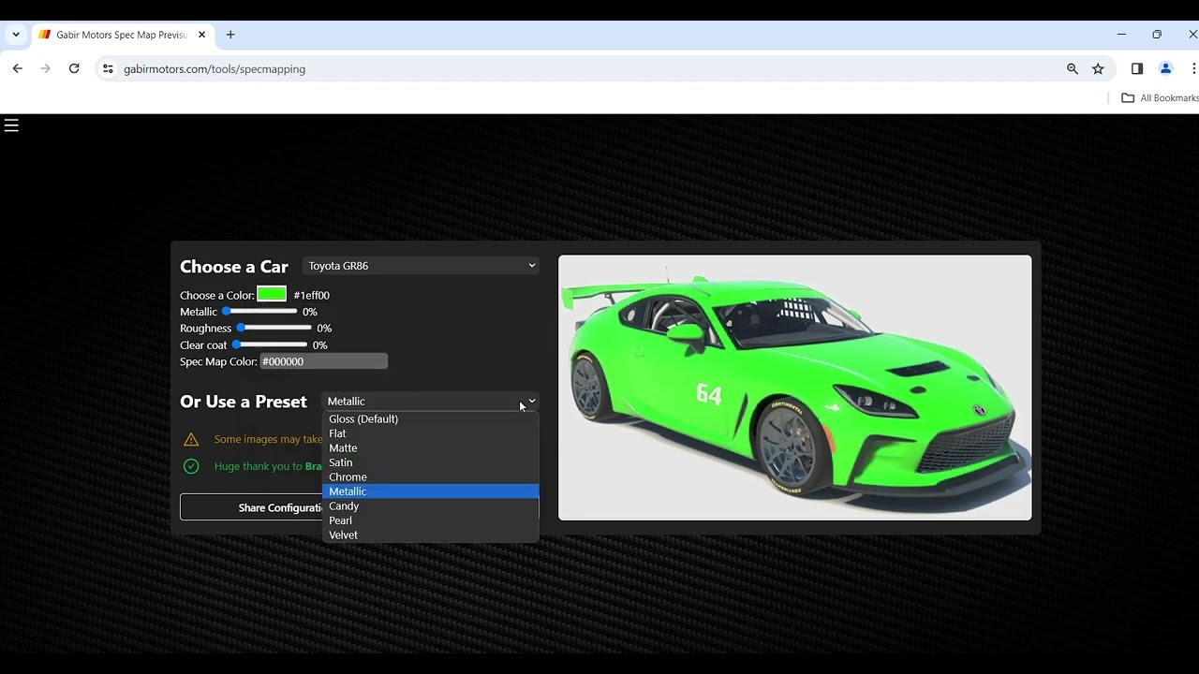
Task: Adjust the Roughness slider
Action: click(x=274, y=328)
